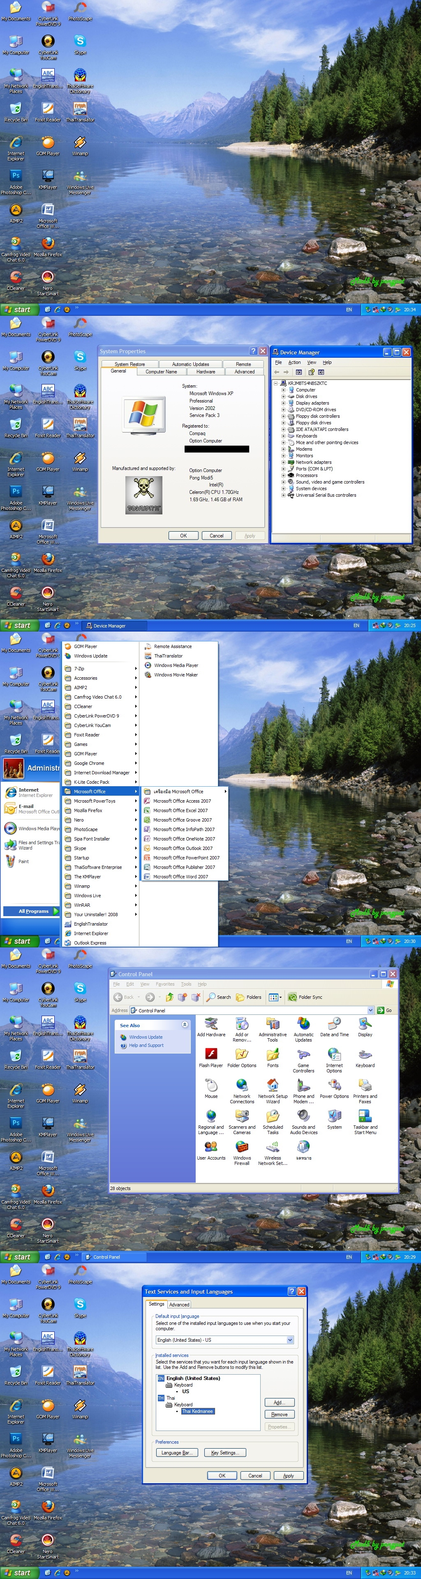Open User Accounts in Control Panel
Image resolution: width=421 pixels, height=1579 pixels.
pos(211,1150)
